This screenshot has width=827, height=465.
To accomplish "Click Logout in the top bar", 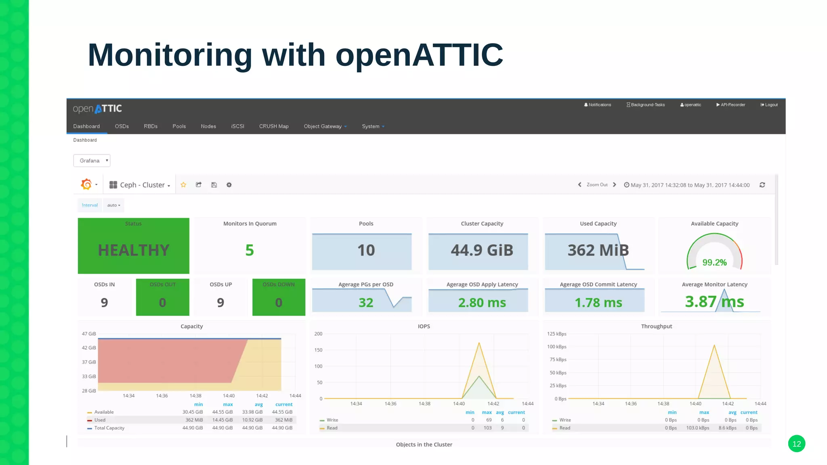I will (769, 105).
